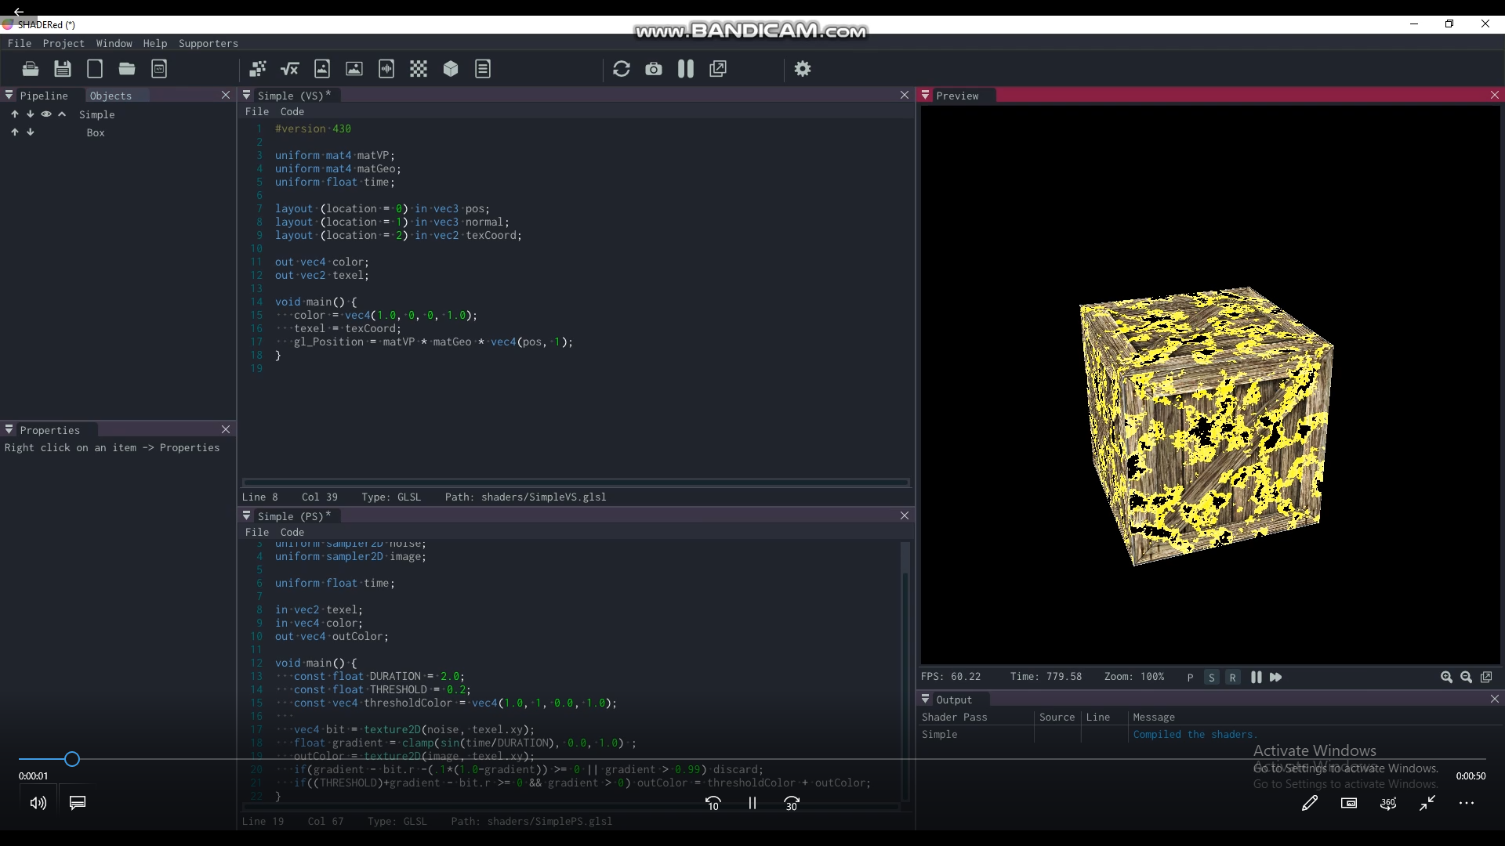Click the code file icon in the toolbar
This screenshot has width=1505, height=846.
point(159,69)
